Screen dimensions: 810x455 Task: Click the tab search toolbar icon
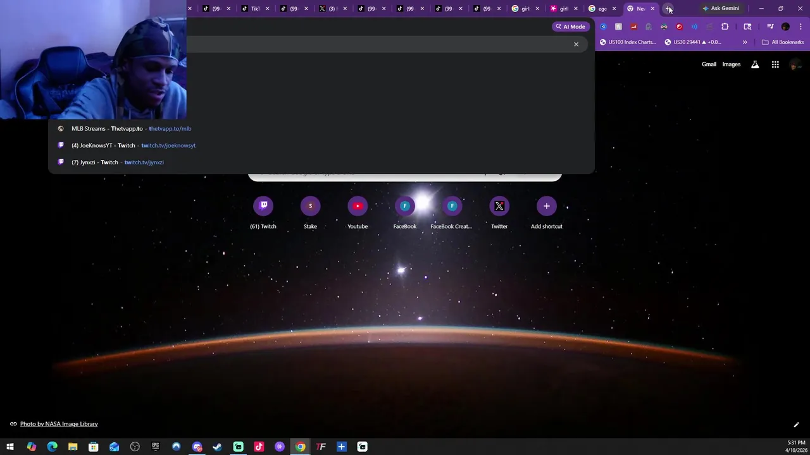click(x=747, y=27)
